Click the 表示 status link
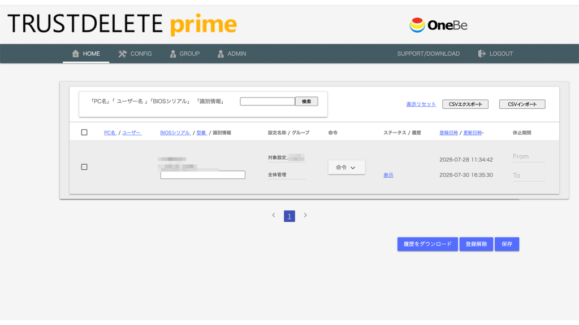This screenshot has height=325, width=579. click(388, 175)
